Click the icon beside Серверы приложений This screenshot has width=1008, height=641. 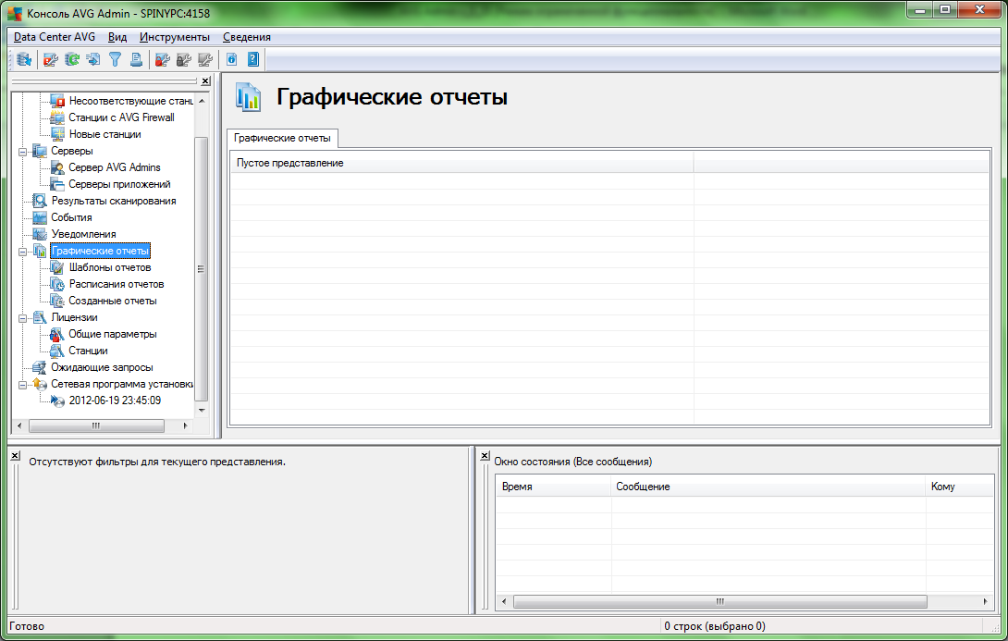coord(58,184)
